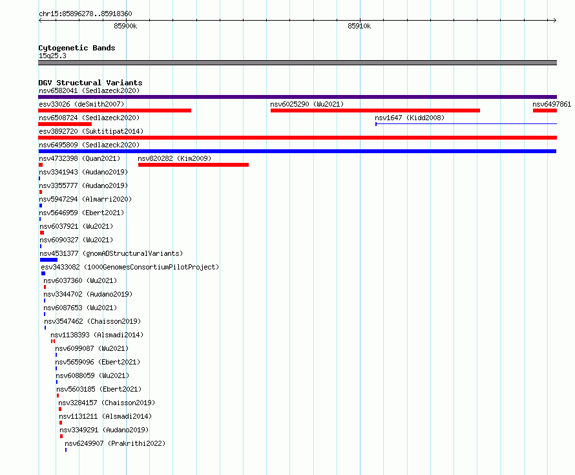Click the 15q25.3 band label

[52, 56]
